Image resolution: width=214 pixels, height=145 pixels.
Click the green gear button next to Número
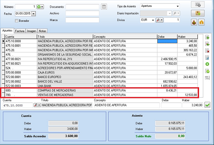click(x=40, y=7)
